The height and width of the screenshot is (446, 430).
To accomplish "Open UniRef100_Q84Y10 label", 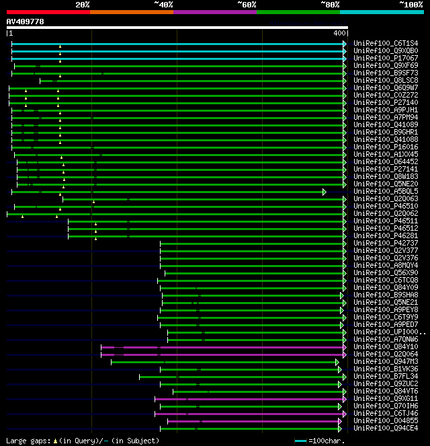I will [386, 346].
